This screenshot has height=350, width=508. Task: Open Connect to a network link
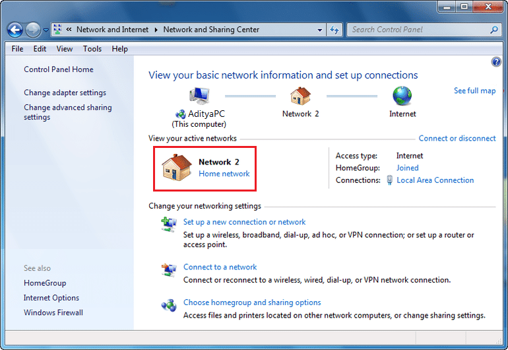(220, 267)
